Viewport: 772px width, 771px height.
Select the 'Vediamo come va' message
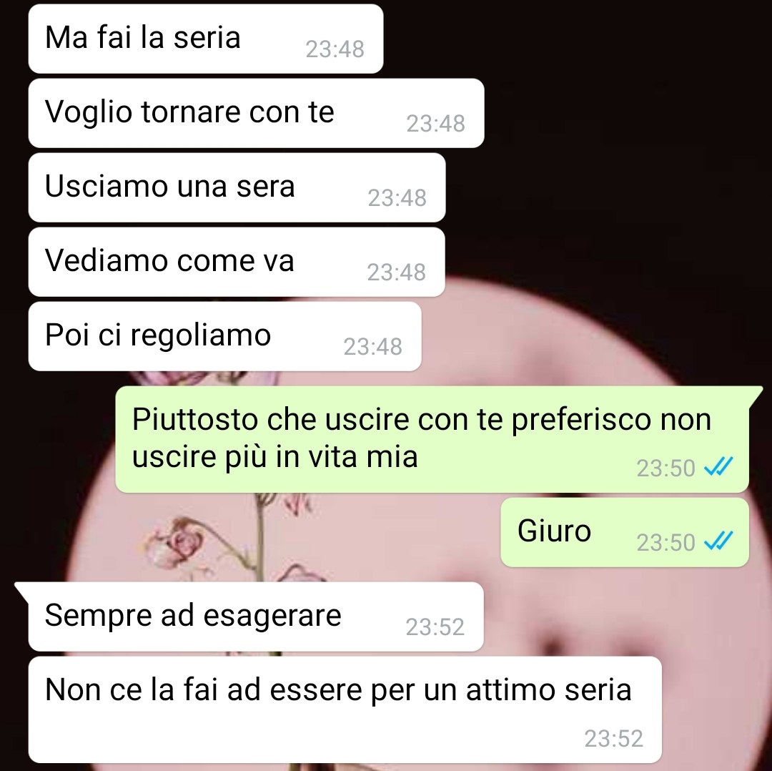[x=237, y=262]
